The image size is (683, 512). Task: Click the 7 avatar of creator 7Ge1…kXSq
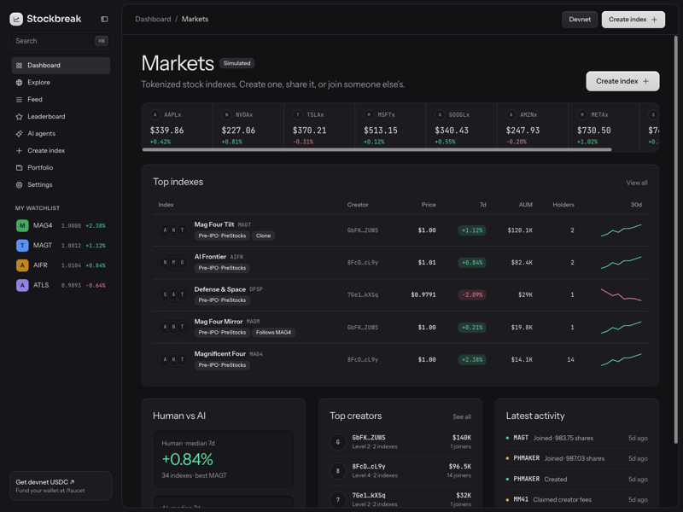pos(338,499)
